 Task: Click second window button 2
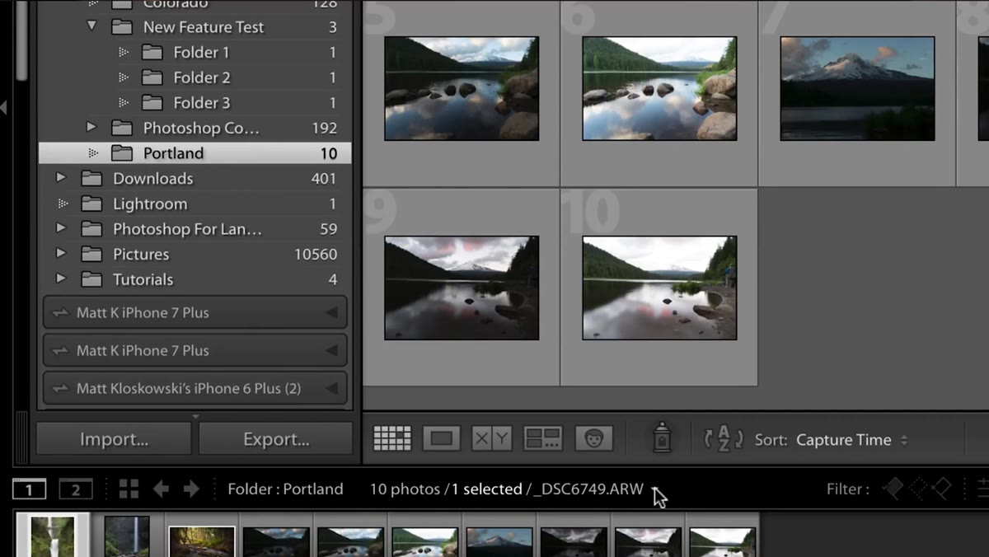75,490
